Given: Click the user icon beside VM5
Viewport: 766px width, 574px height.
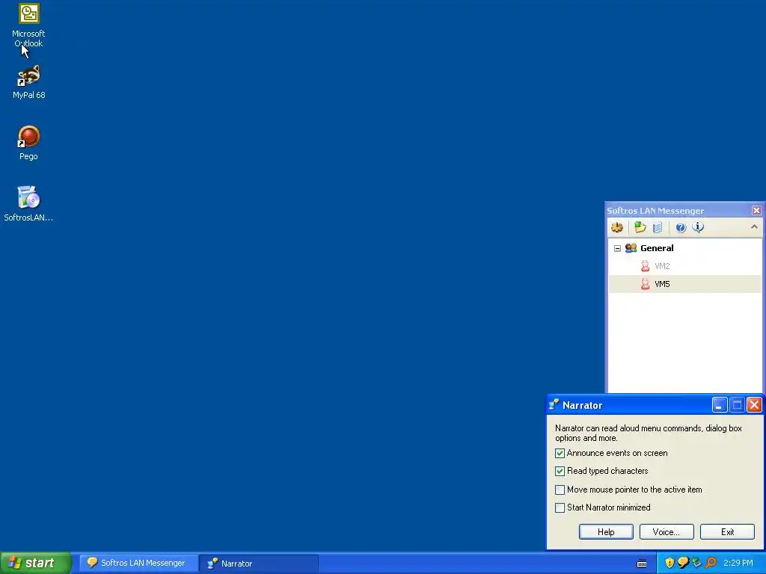Looking at the screenshot, I should (646, 284).
